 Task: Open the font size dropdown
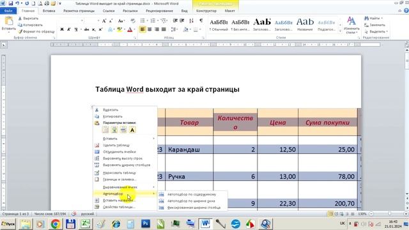[98, 21]
